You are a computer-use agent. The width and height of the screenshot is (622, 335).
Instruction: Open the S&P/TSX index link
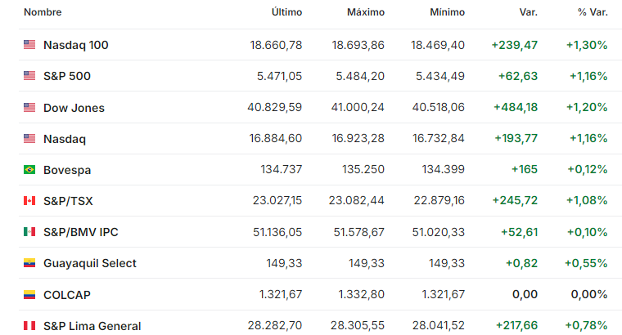(68, 201)
